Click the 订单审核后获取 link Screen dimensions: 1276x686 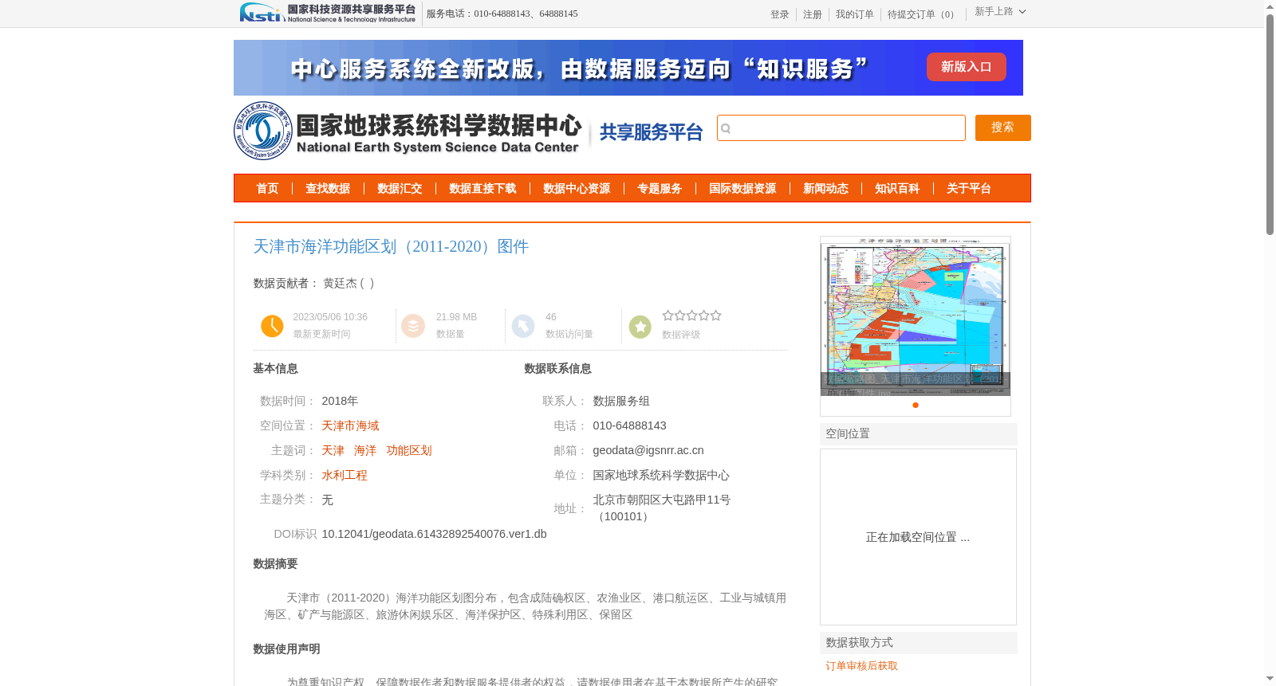862,665
